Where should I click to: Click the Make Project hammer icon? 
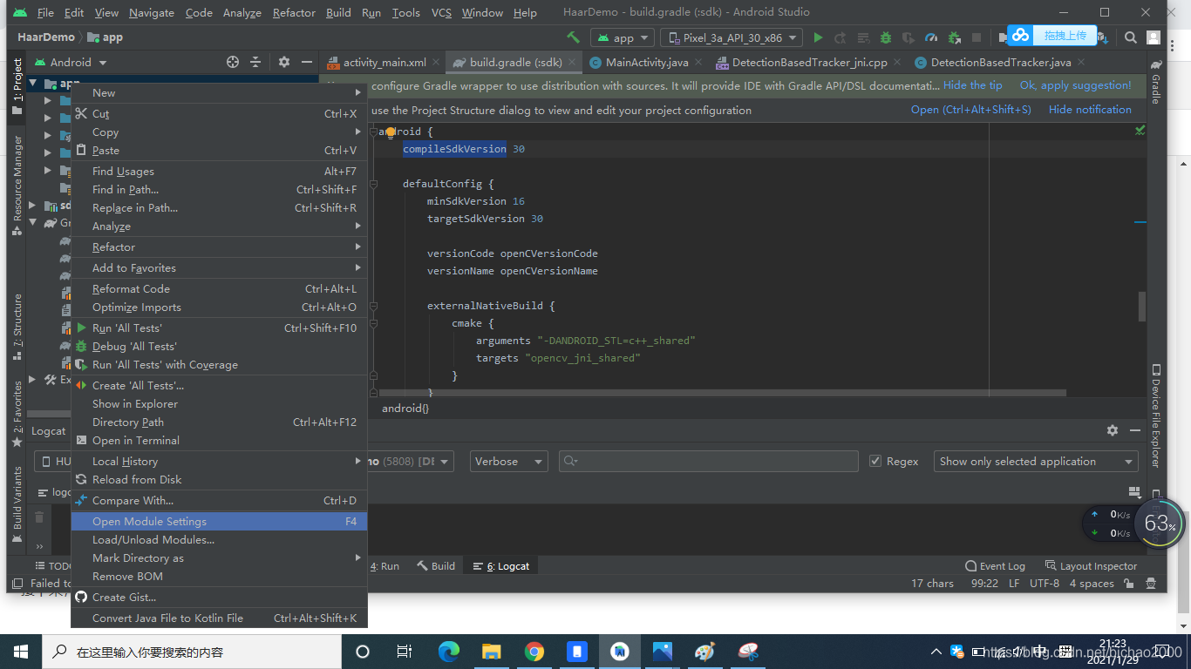pyautogui.click(x=573, y=37)
